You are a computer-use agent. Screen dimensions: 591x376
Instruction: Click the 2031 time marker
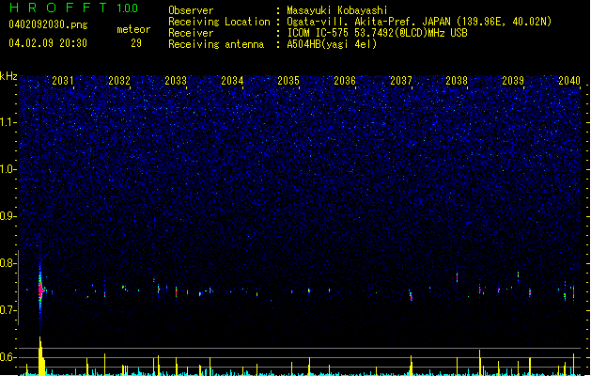click(x=63, y=80)
